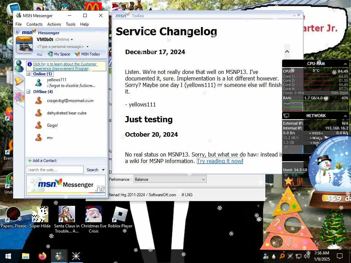
Task: Click Add a Contact
Action: click(x=42, y=161)
